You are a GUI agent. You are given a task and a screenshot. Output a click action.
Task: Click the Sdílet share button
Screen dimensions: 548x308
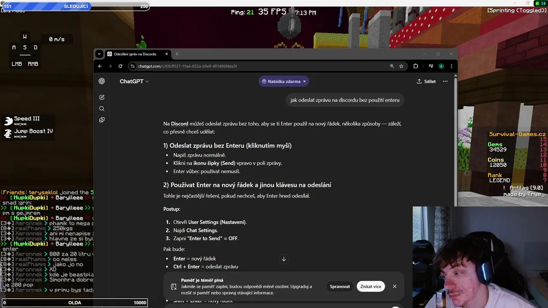click(x=426, y=81)
